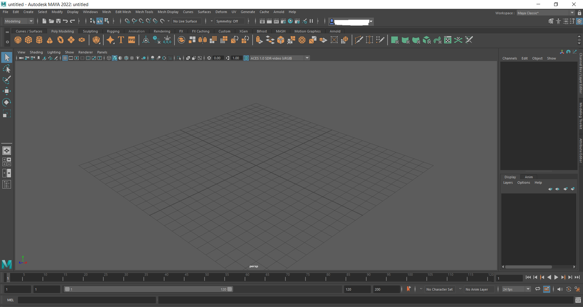Click the Channels menu in Channel Box
The height and width of the screenshot is (307, 583).
509,58
